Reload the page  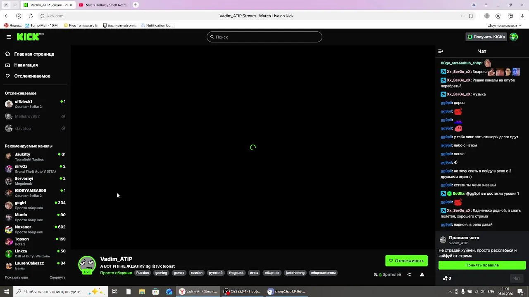[x=31, y=16]
